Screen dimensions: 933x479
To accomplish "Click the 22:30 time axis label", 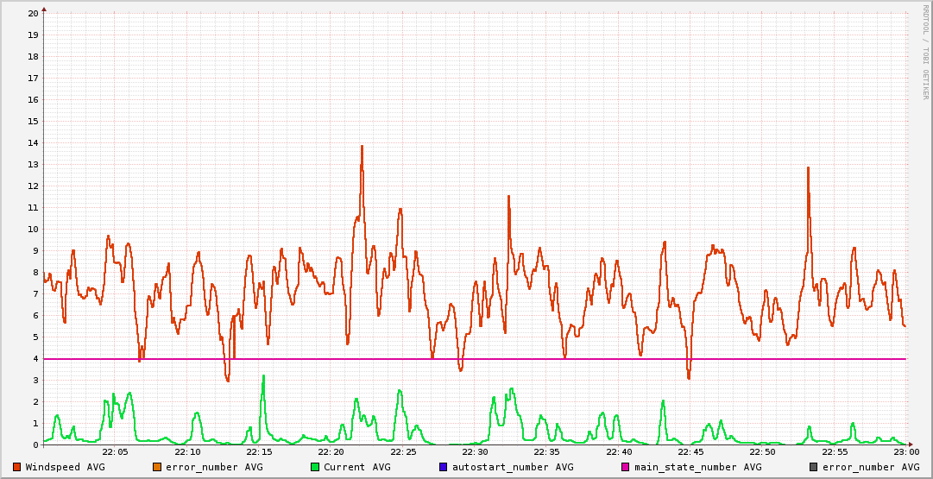I will tap(475, 452).
